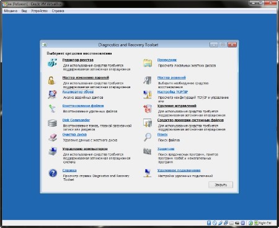Click the Защитник brick wall icon
The height and width of the screenshot is (228, 279).
tap(148, 152)
